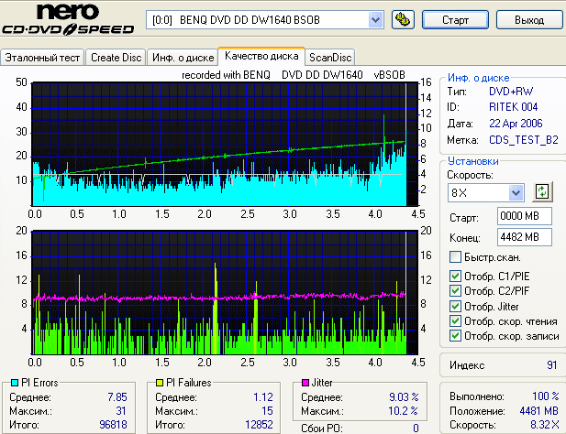Viewport: 566px width, 434px height.
Task: Toggle Отобр. скор. записи checkbox
Action: point(455,336)
